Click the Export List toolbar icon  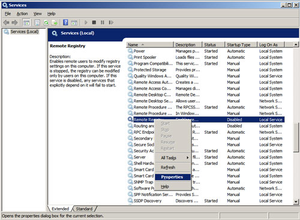[x=55, y=23]
